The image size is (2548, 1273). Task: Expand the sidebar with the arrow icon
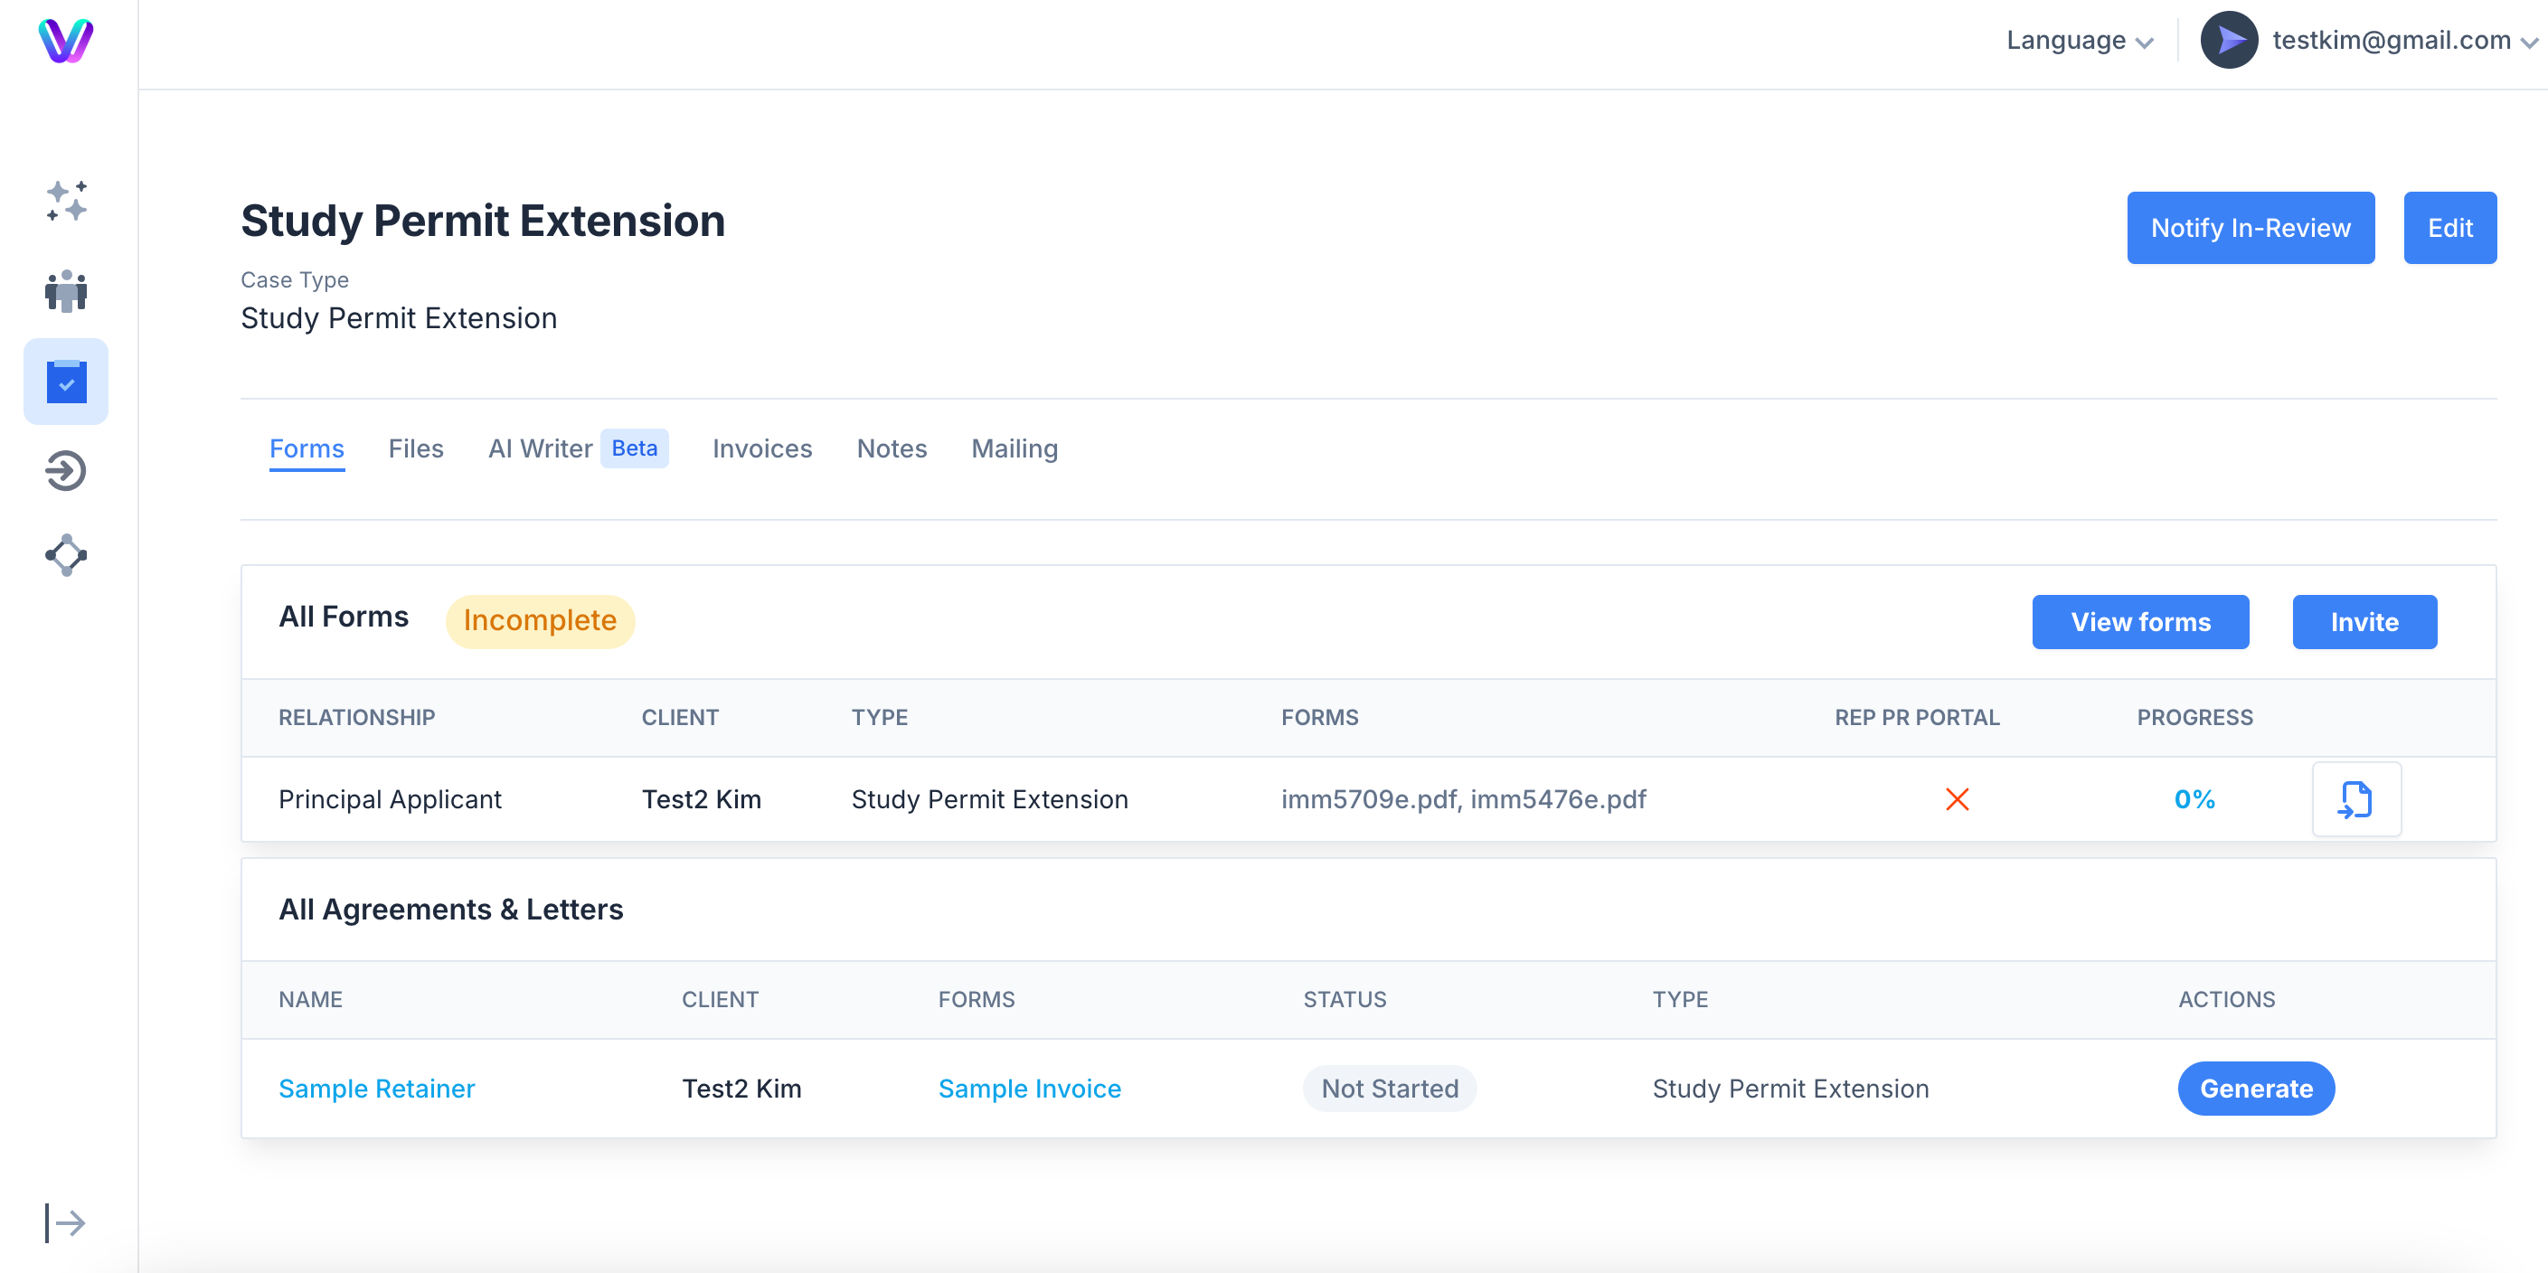tap(65, 1222)
